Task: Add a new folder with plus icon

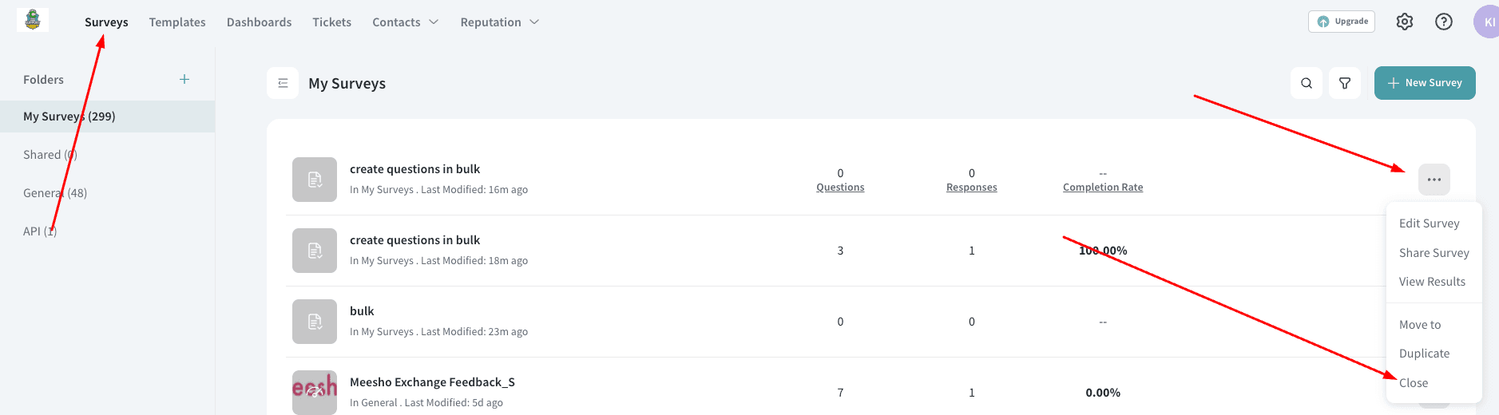Action: pos(184,79)
